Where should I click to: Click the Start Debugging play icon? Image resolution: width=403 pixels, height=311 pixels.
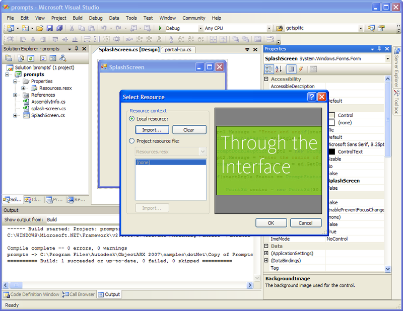click(160, 28)
